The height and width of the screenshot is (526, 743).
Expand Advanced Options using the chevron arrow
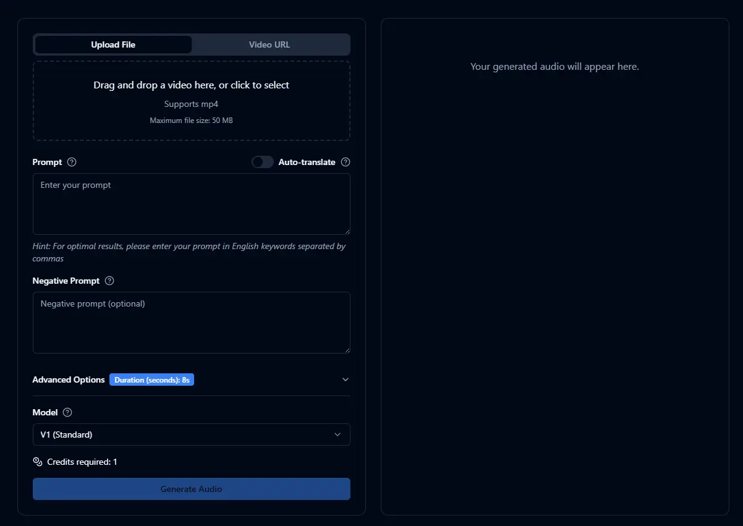coord(346,380)
